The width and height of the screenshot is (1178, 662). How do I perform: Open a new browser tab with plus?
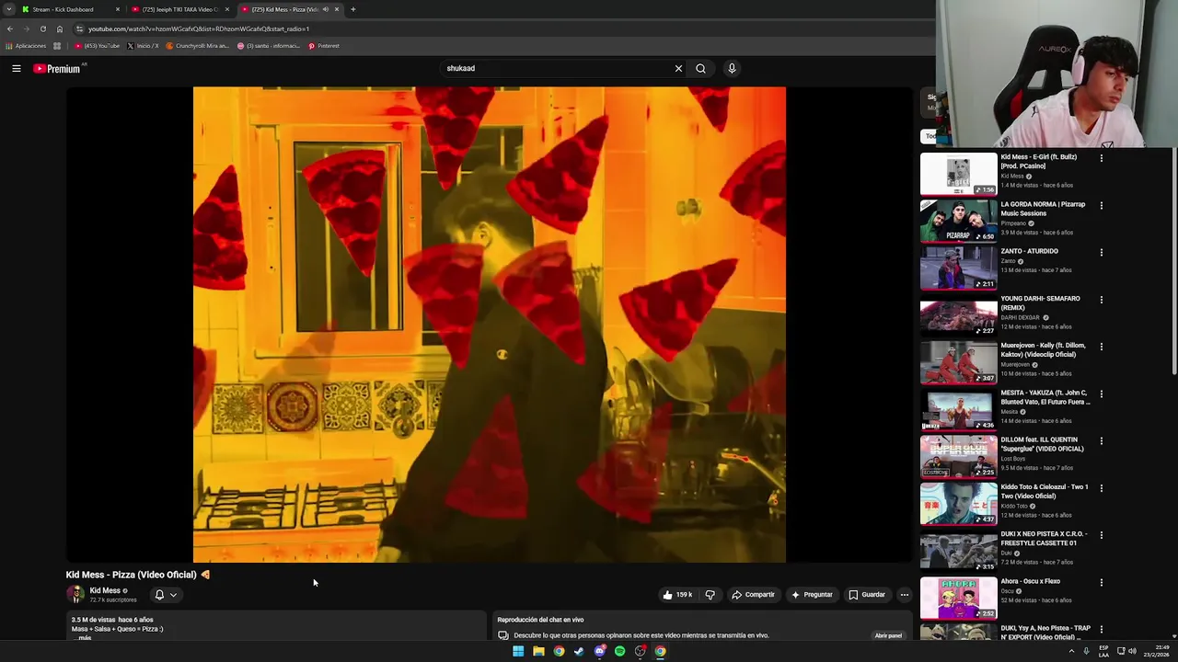pyautogui.click(x=352, y=9)
